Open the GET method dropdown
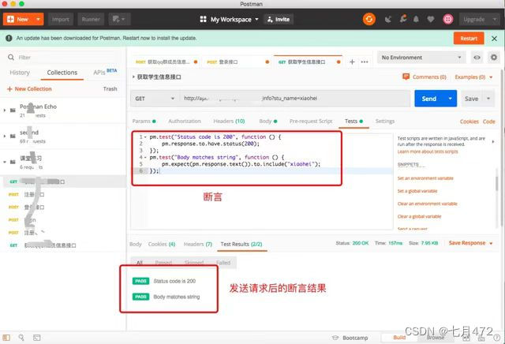Viewport: 505px width, 344px height. (155, 99)
